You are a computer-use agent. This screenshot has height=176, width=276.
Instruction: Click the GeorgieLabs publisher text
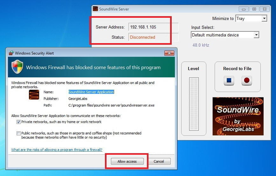pyautogui.click(x=78, y=99)
